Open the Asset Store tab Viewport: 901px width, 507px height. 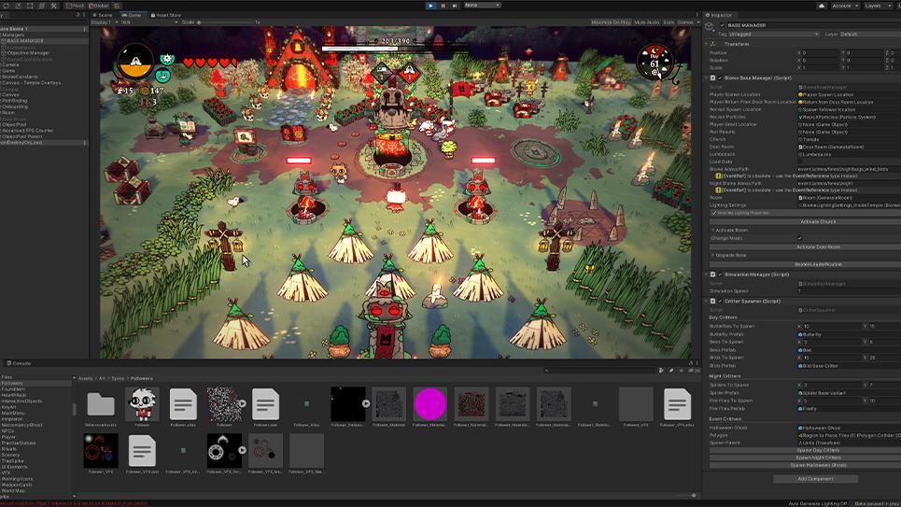pos(166,15)
